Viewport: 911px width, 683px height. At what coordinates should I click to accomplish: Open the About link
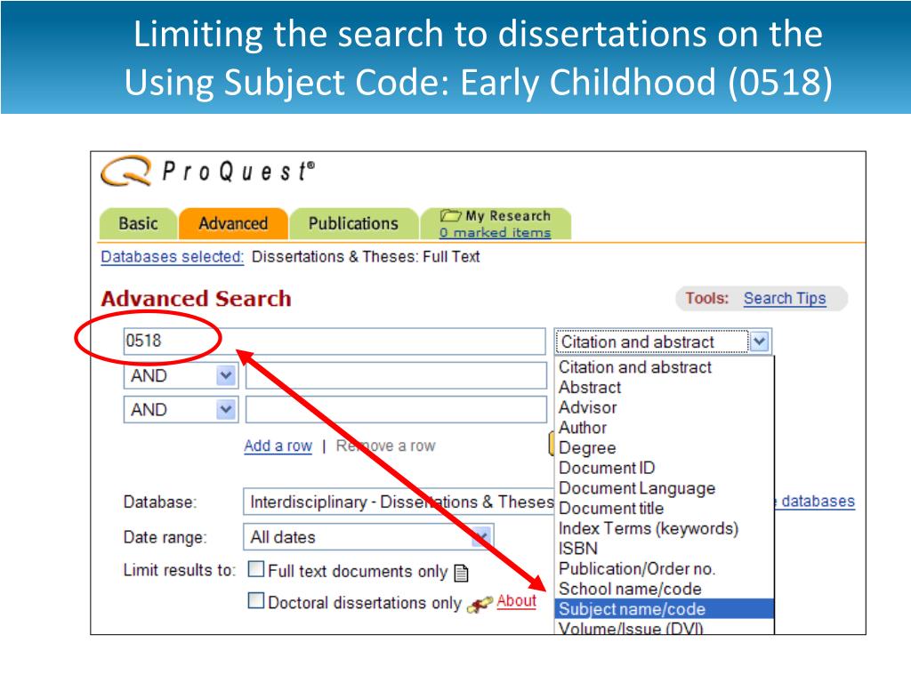click(x=516, y=601)
